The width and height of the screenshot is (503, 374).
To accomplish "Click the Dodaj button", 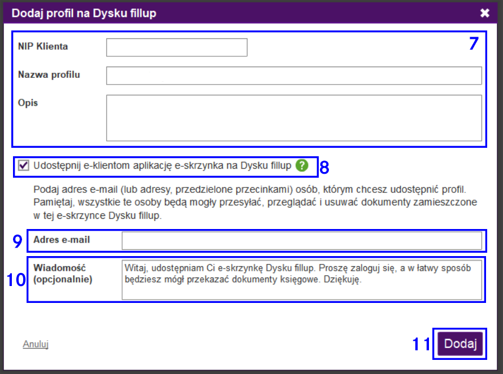I will (461, 344).
